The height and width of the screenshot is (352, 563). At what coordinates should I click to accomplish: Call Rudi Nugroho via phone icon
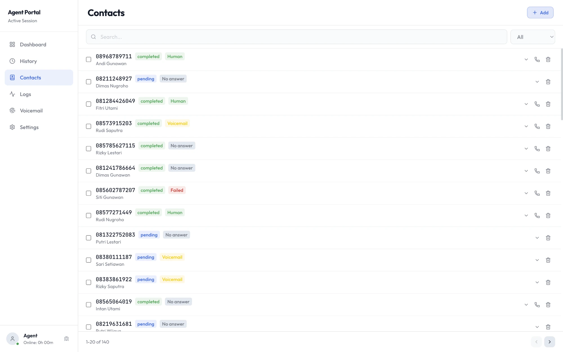(x=537, y=215)
